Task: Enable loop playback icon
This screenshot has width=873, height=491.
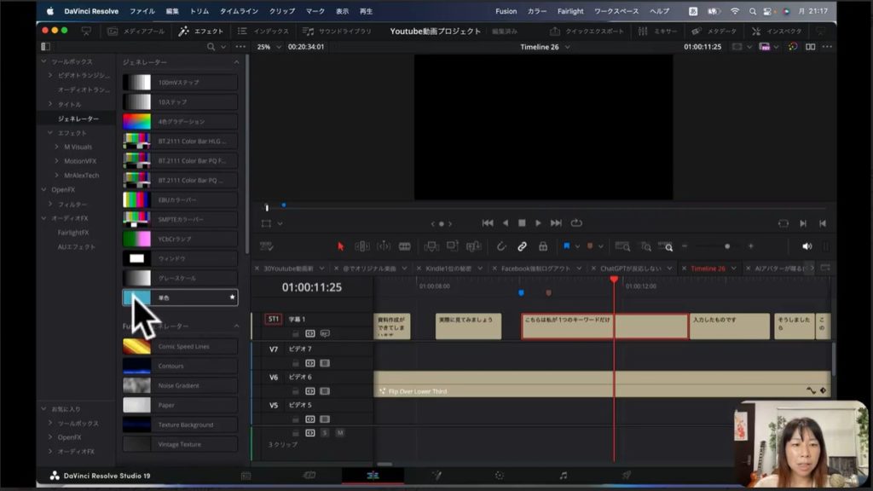Action: 577,223
